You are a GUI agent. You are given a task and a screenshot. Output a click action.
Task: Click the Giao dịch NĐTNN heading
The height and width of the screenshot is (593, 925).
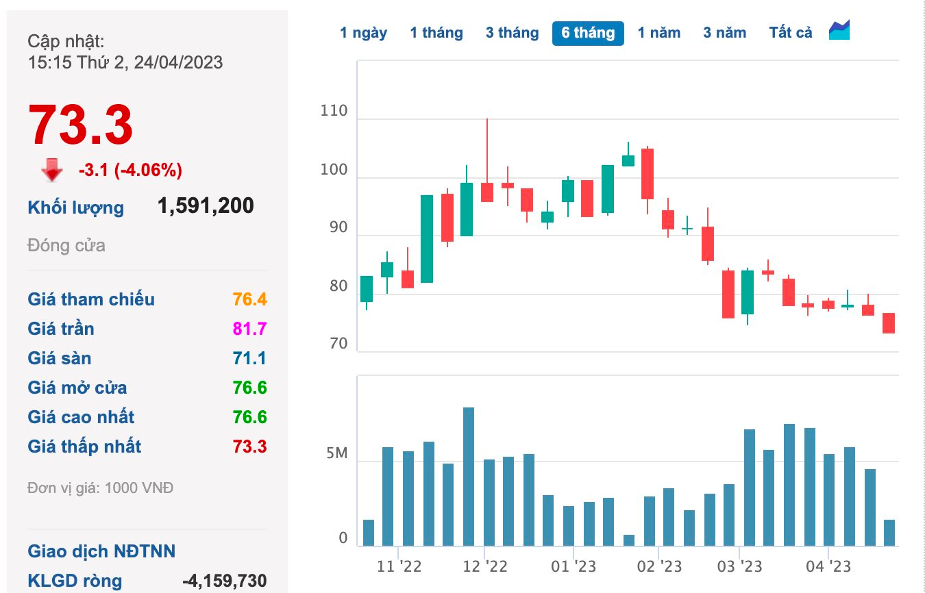point(101,551)
